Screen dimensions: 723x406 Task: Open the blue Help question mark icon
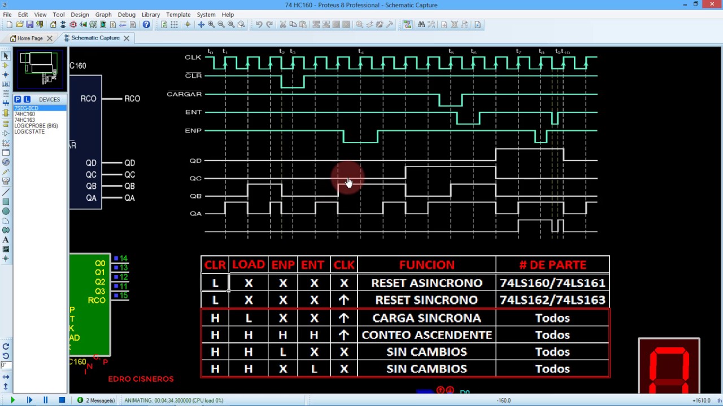146,25
